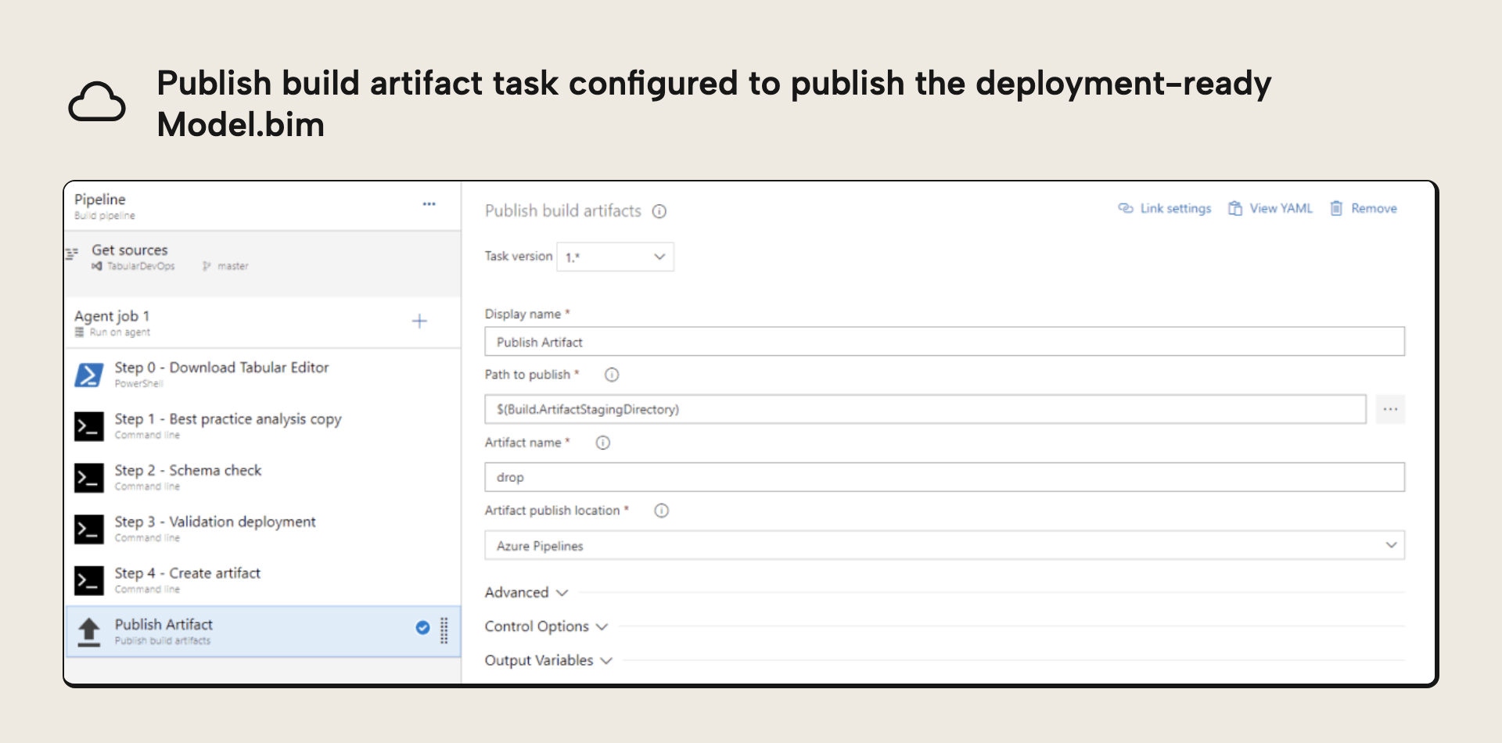Expand the Advanced section
This screenshot has height=743, width=1502.
pyautogui.click(x=526, y=593)
